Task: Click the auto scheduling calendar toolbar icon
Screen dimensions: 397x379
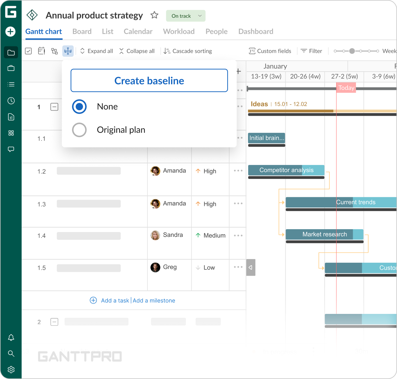Action: pyautogui.click(x=42, y=51)
